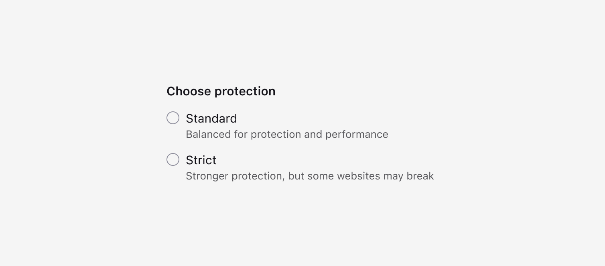Pick the word 'Strict' next to the radio
The image size is (605, 266).
pyautogui.click(x=201, y=160)
